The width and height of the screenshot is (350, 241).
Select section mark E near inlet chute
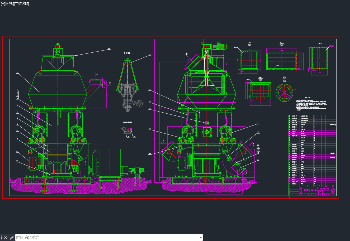[x=110, y=83]
